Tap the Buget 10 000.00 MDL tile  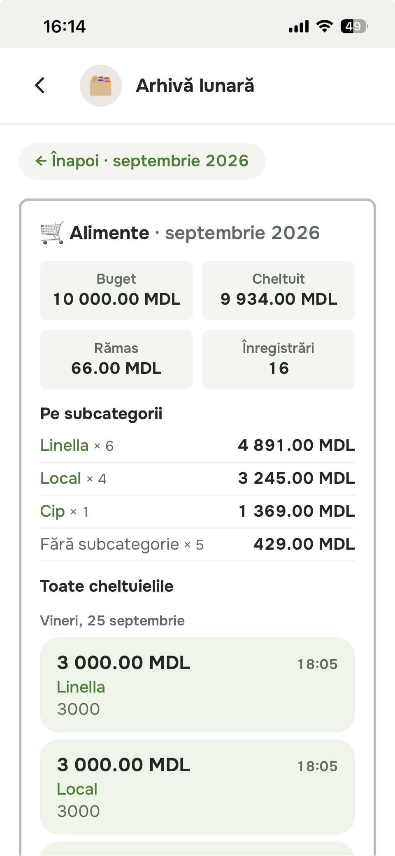(116, 290)
